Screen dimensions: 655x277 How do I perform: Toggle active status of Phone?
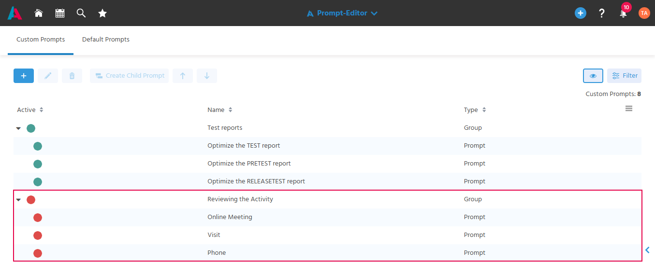[38, 253]
